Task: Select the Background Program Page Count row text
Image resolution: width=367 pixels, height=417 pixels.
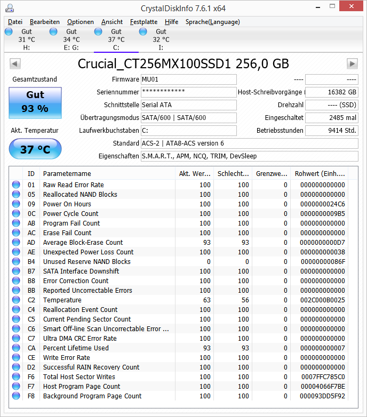Action: pyautogui.click(x=92, y=396)
